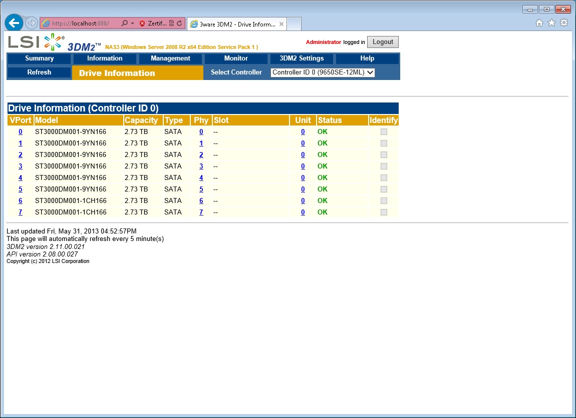Screen dimensions: 576x418
Task: Open VPort 3 link
Action: tap(20, 166)
